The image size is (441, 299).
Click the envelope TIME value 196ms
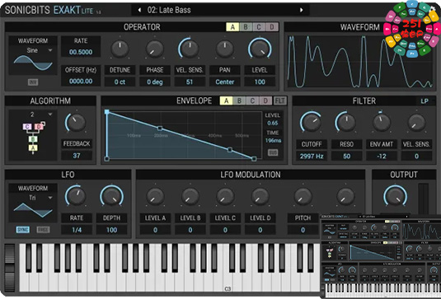(x=273, y=141)
